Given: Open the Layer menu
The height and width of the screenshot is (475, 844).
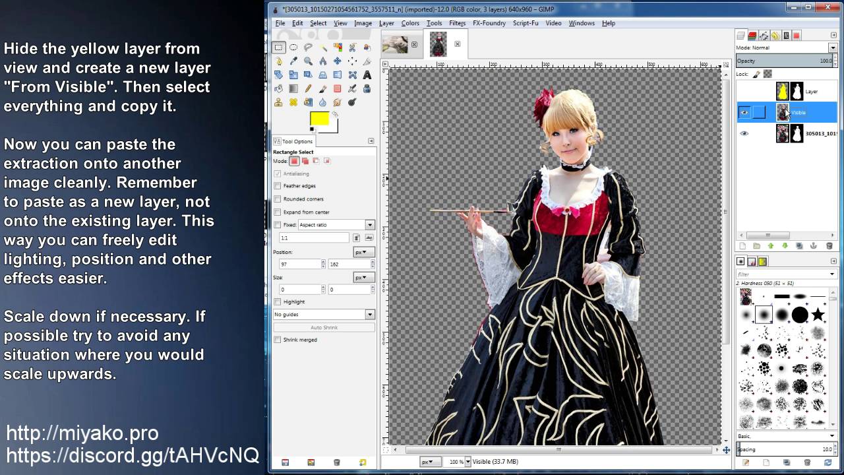Looking at the screenshot, I should 386,23.
